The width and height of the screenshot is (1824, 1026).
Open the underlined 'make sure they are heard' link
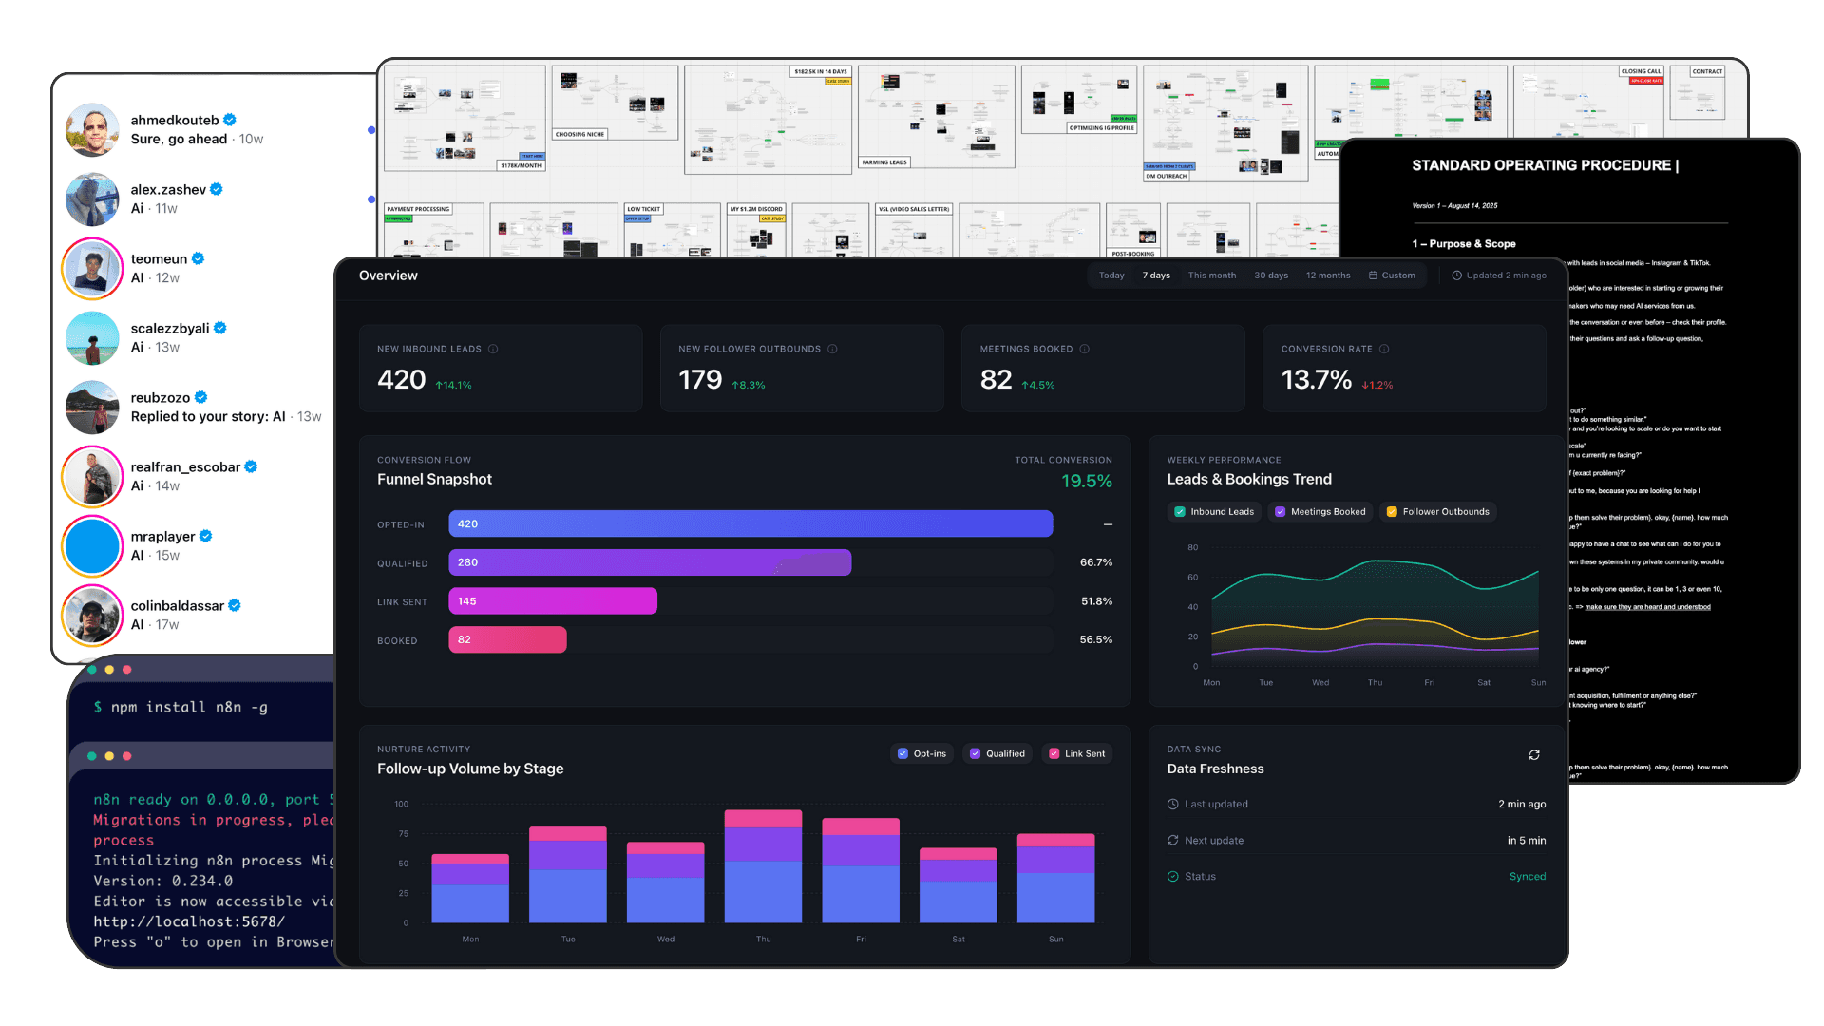[1647, 607]
